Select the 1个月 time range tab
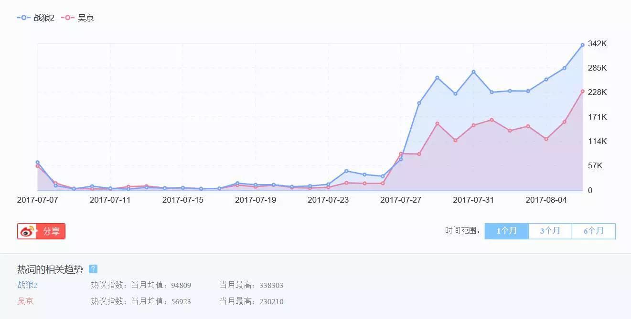Screen dimensions: 631x319 506,231
